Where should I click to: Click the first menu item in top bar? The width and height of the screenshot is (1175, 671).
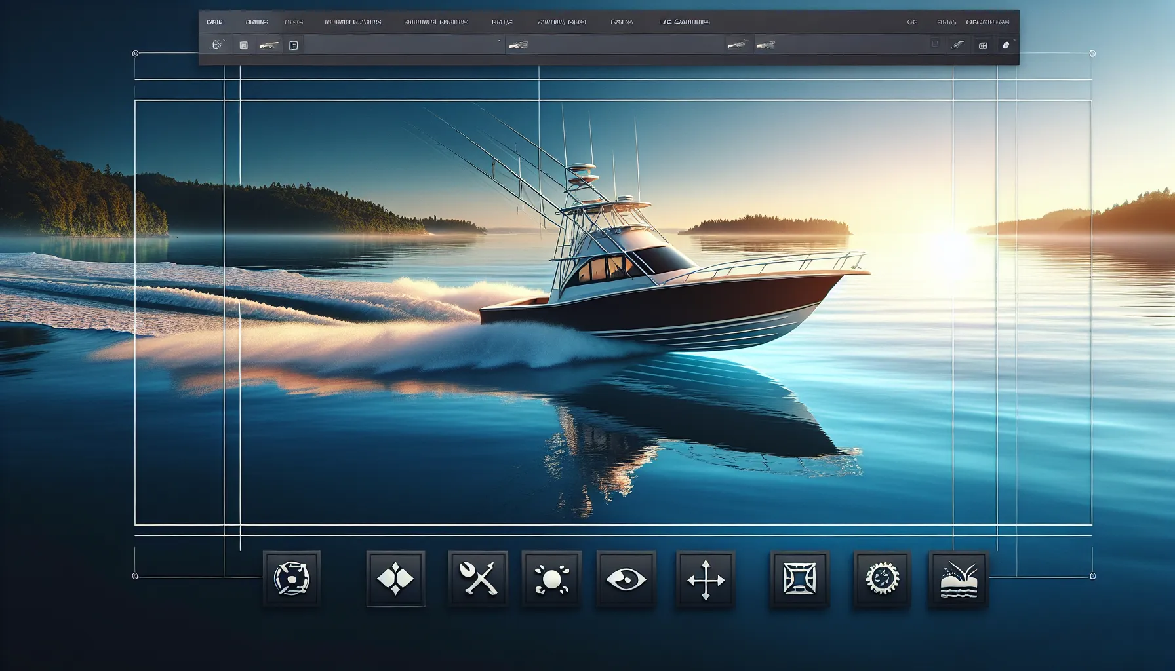[x=215, y=22]
